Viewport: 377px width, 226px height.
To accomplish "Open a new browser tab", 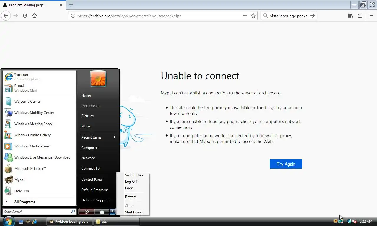I will pos(71,5).
